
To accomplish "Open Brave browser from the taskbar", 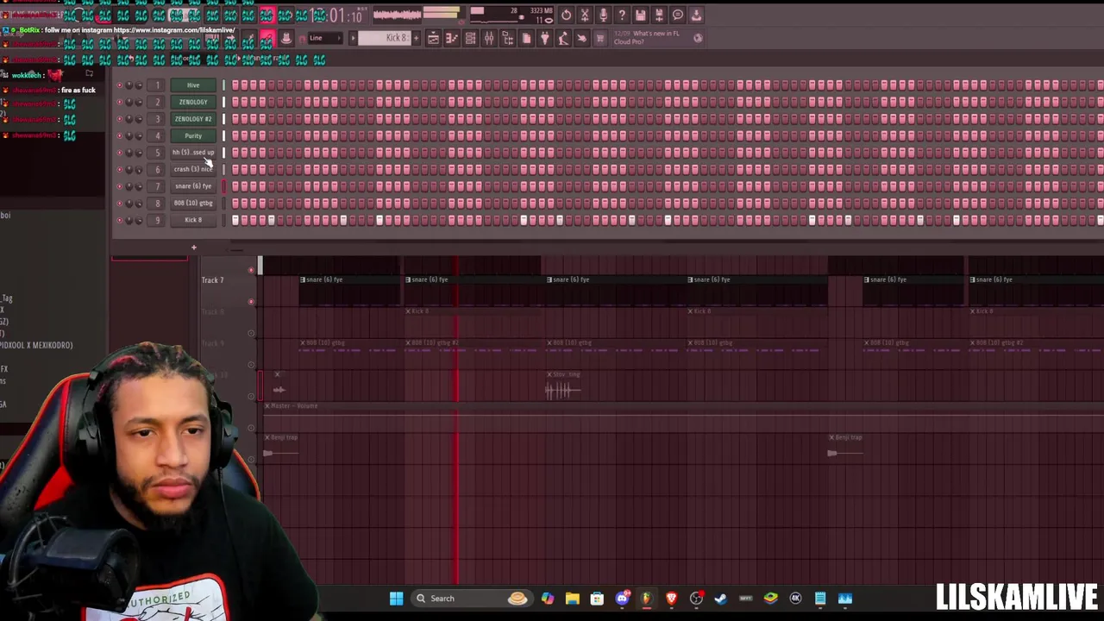I will pos(671,599).
